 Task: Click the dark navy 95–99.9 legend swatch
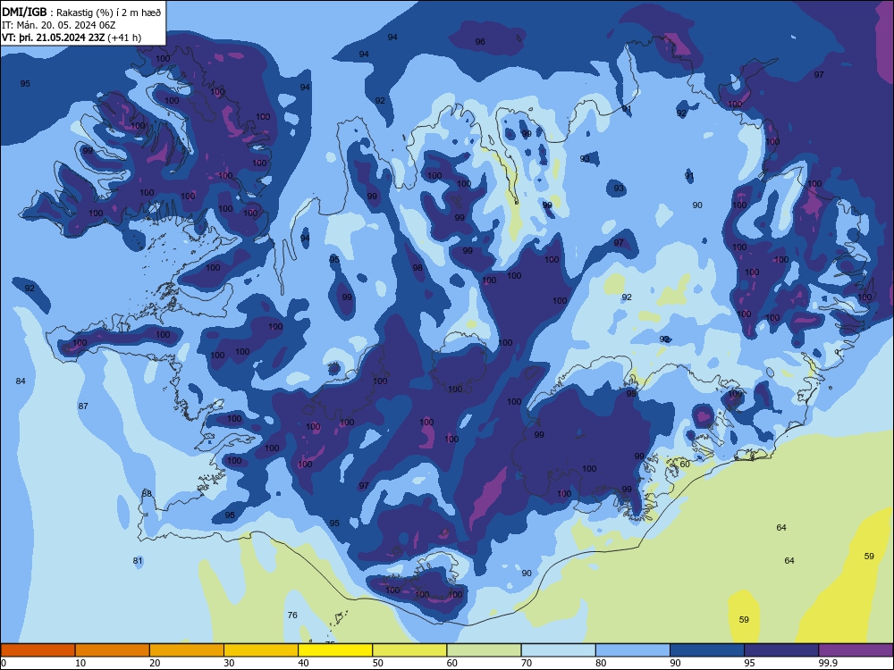point(781,650)
